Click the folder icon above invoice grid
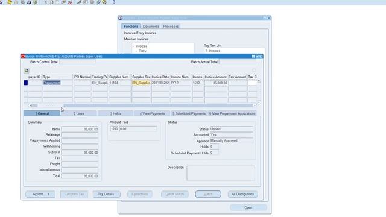Screen dimensions: 386x217 [27, 71]
